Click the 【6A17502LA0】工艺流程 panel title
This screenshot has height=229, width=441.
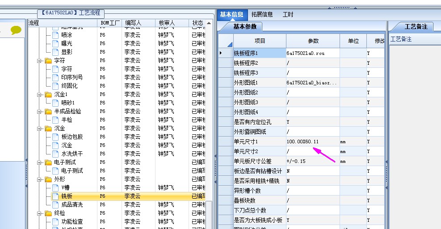[71, 12]
